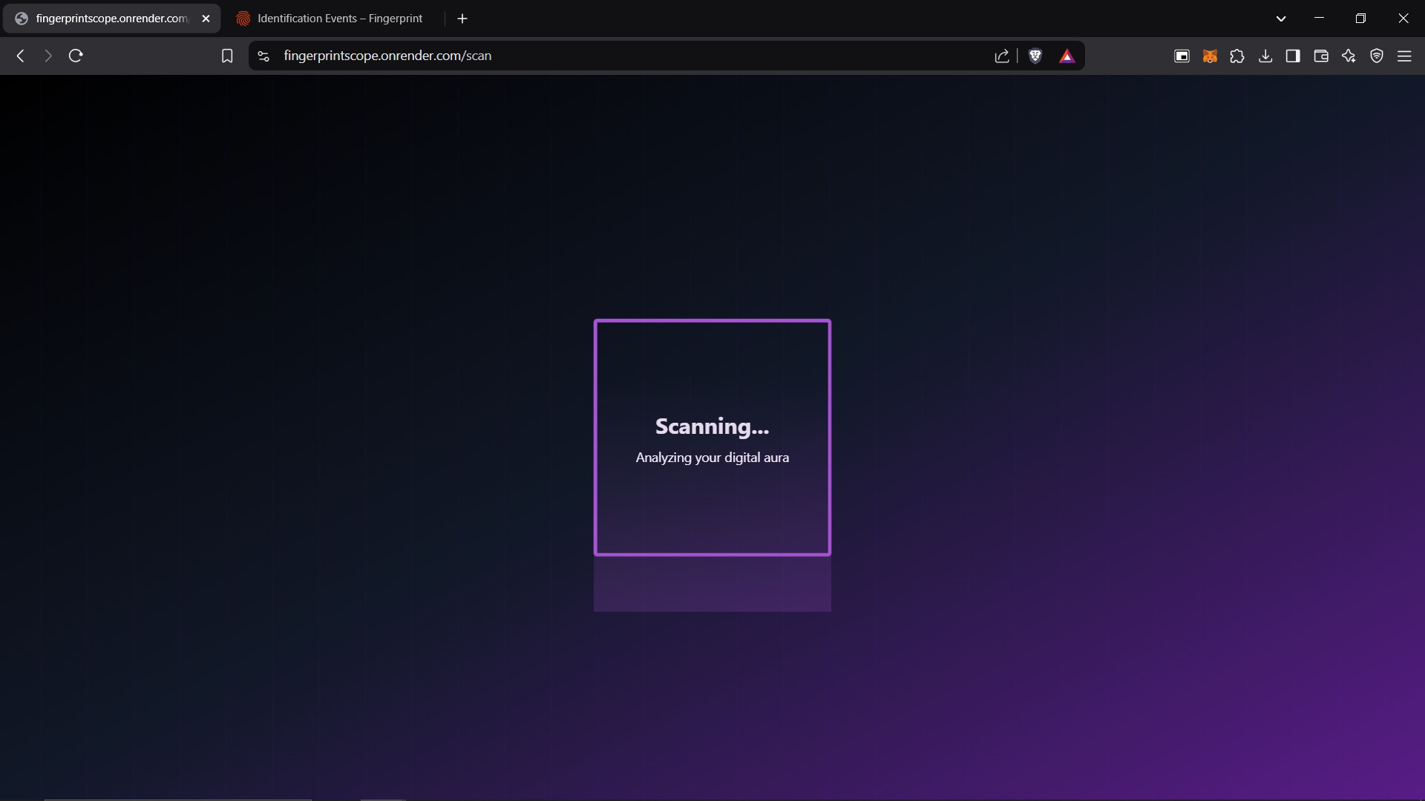This screenshot has height=801, width=1425.
Task: Select the fingerprintscope.onrender.com tab
Action: tap(111, 19)
